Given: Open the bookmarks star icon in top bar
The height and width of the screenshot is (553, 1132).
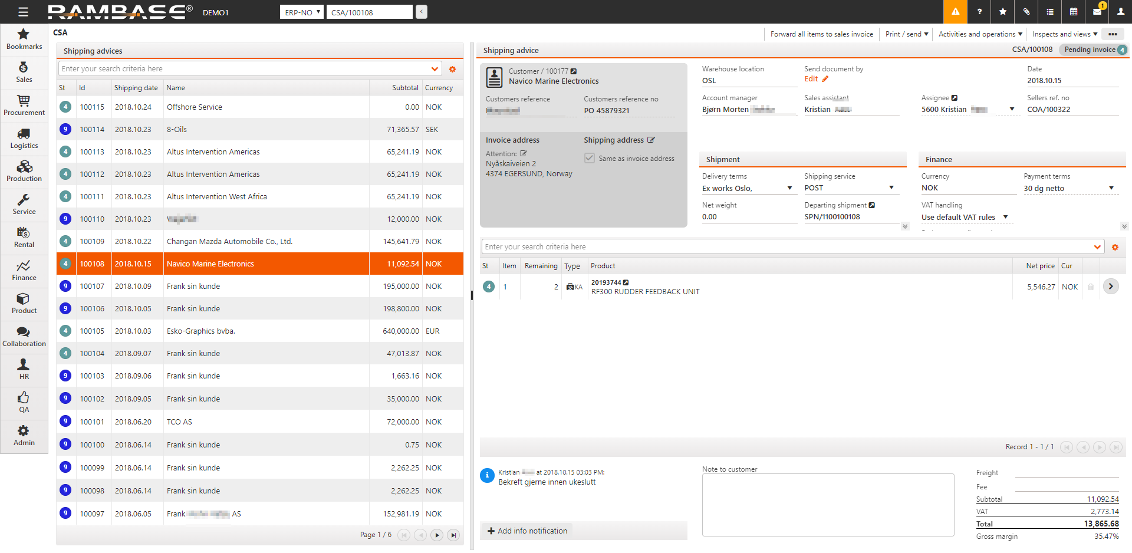Looking at the screenshot, I should pos(1002,12).
